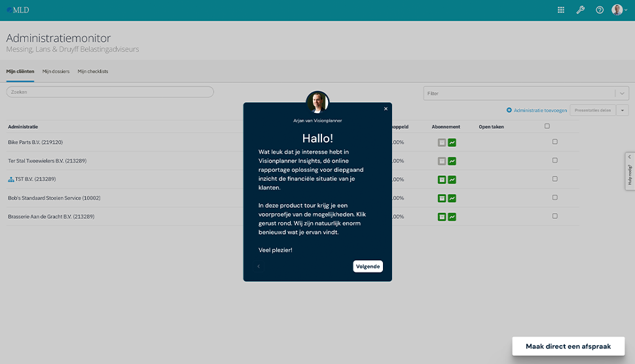Click the group structure icon beside TST B.V.

[x=11, y=180]
